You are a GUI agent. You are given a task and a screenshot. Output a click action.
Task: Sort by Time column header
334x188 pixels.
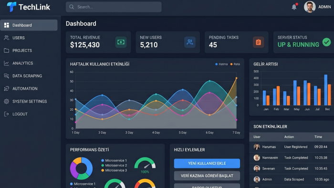pos(318,137)
